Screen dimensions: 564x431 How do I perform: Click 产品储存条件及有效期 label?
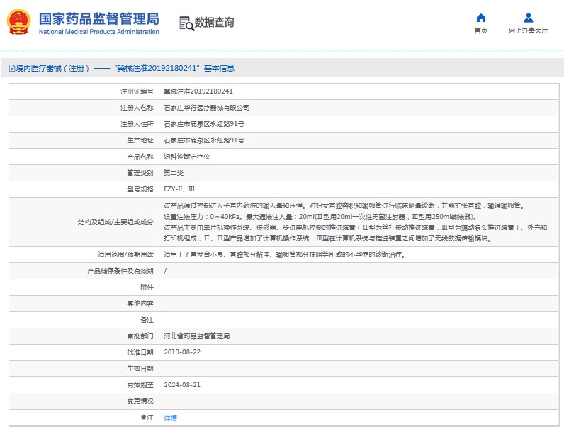pos(120,271)
